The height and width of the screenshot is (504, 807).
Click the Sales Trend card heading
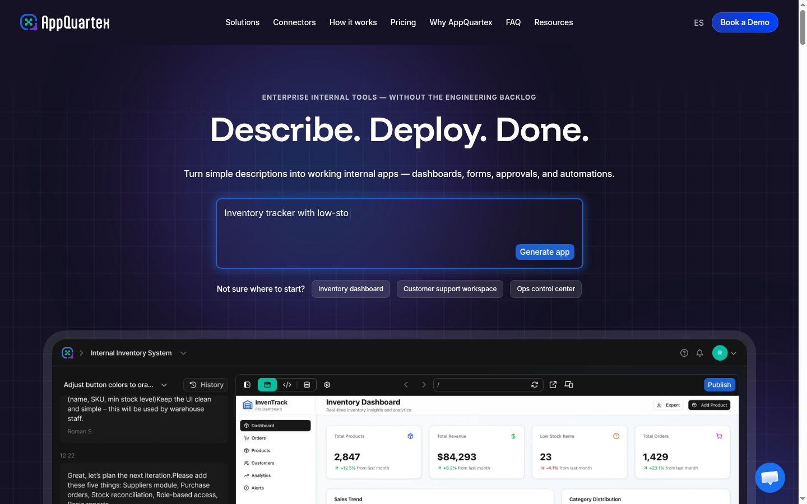coord(348,499)
